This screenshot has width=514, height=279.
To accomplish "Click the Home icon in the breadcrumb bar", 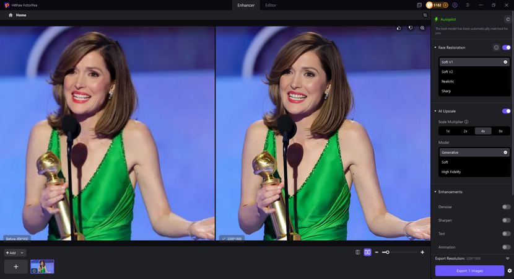I will coord(11,15).
